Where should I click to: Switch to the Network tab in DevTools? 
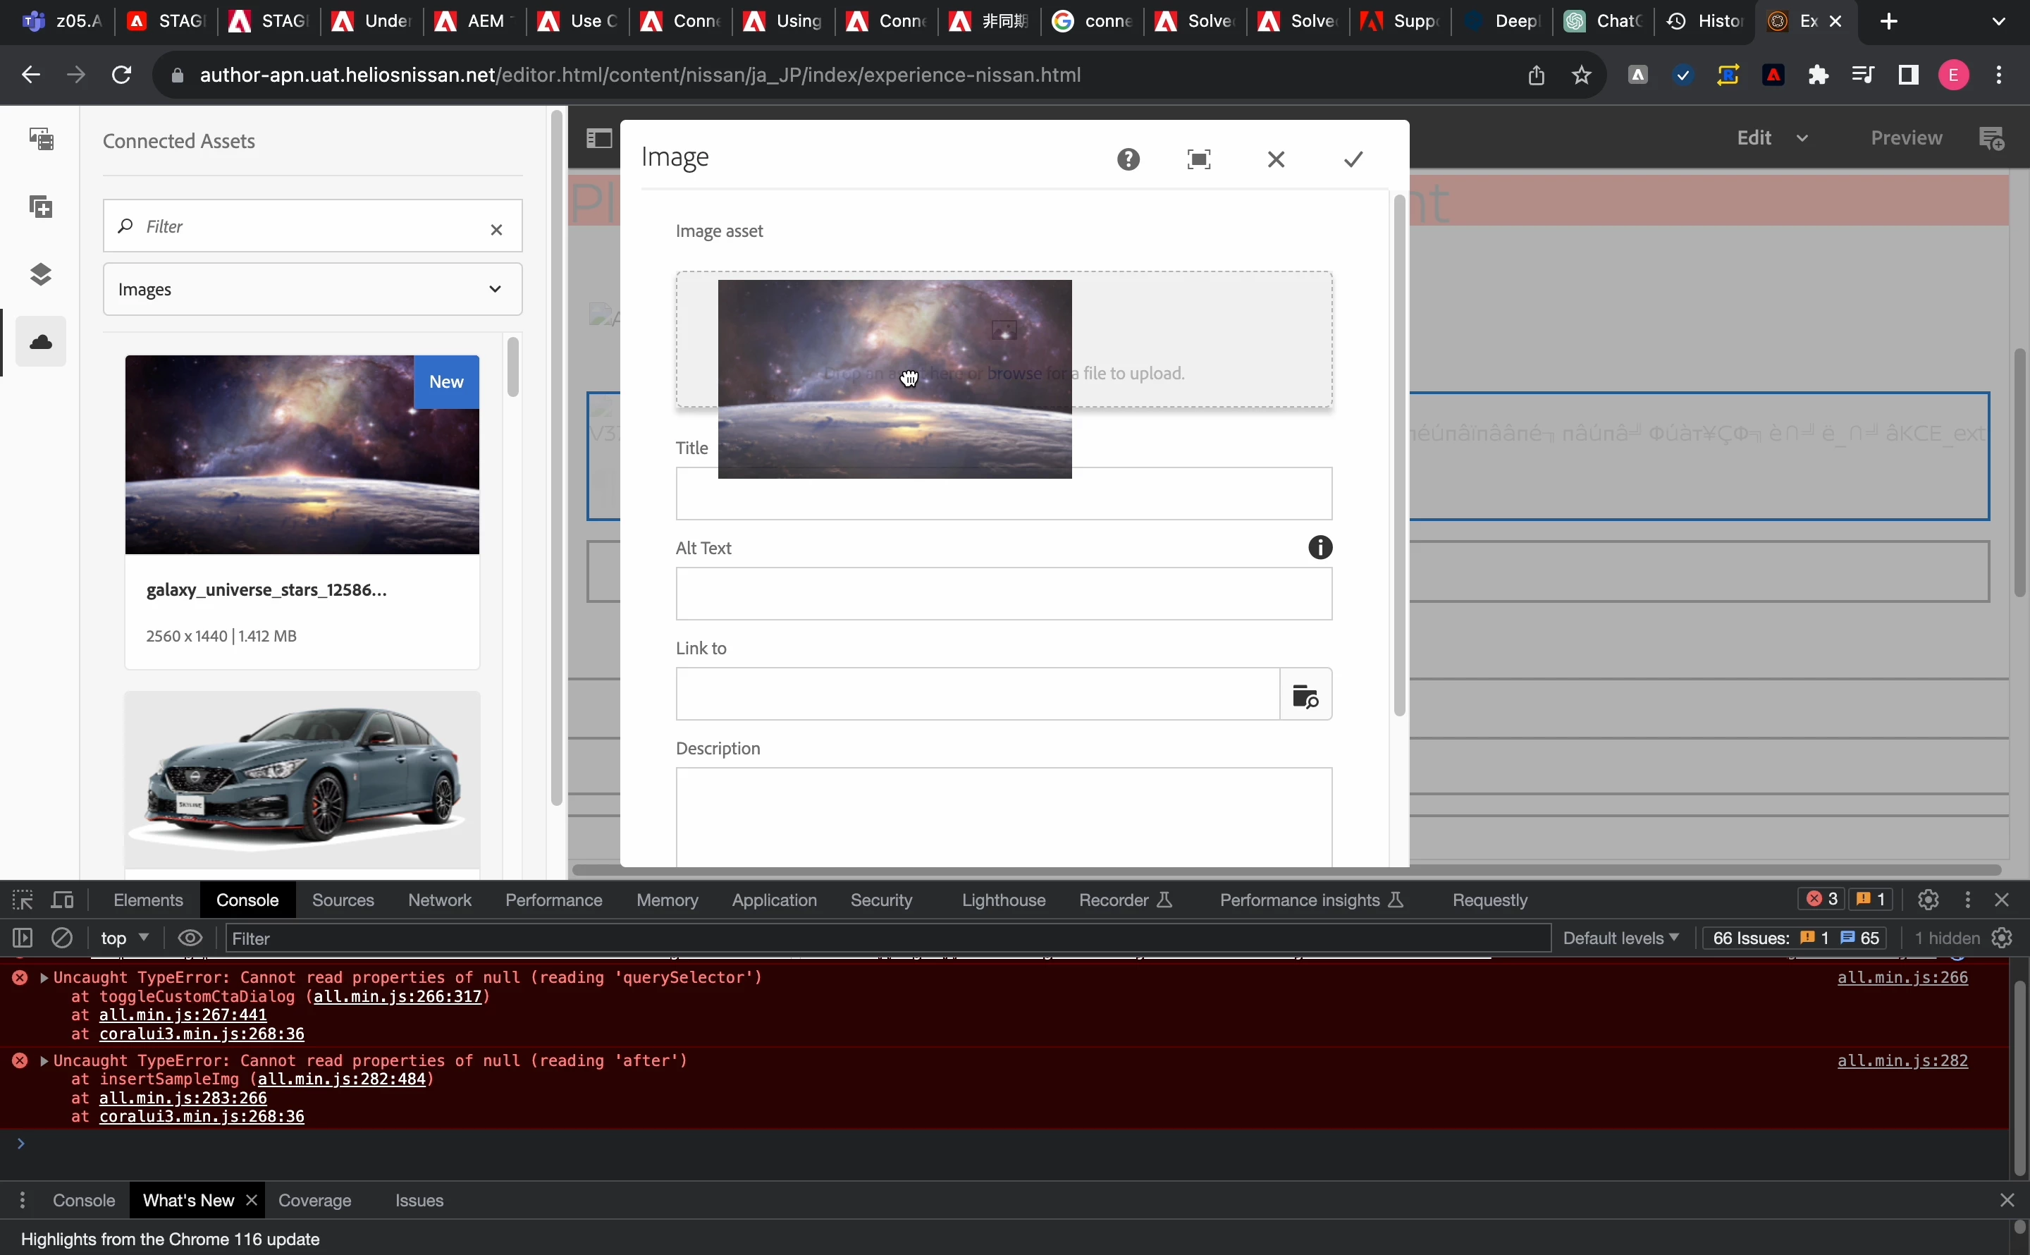click(x=439, y=900)
